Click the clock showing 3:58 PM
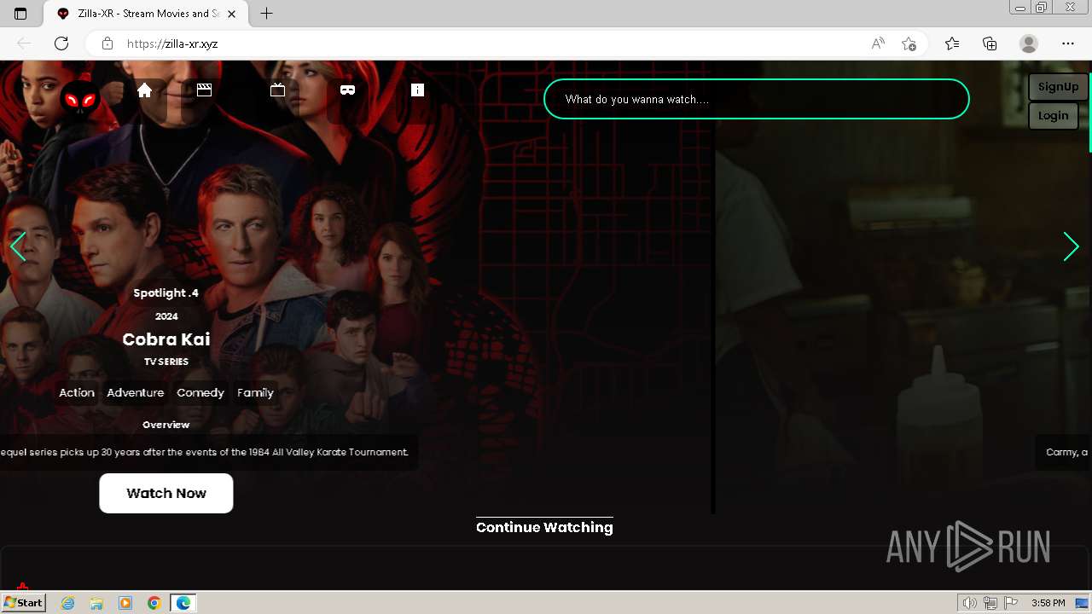Viewport: 1092px width, 614px height. coord(1048,603)
